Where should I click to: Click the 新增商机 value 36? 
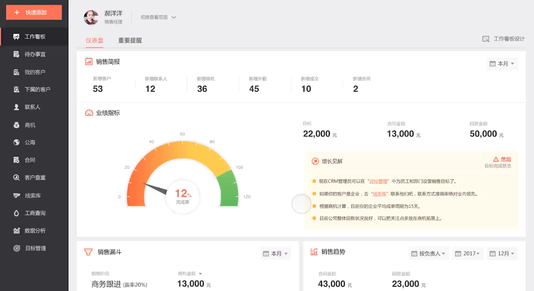[x=202, y=89]
